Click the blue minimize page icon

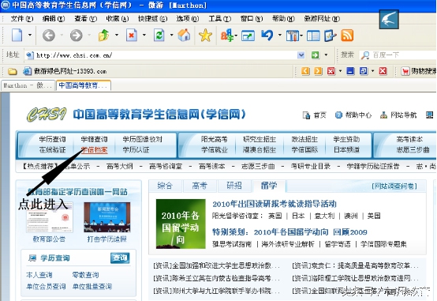(x=350, y=71)
